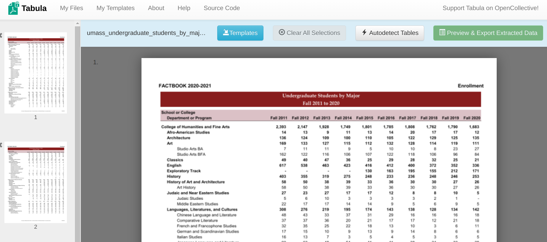The height and width of the screenshot is (242, 547).
Task: Open the About page
Action: point(156,8)
